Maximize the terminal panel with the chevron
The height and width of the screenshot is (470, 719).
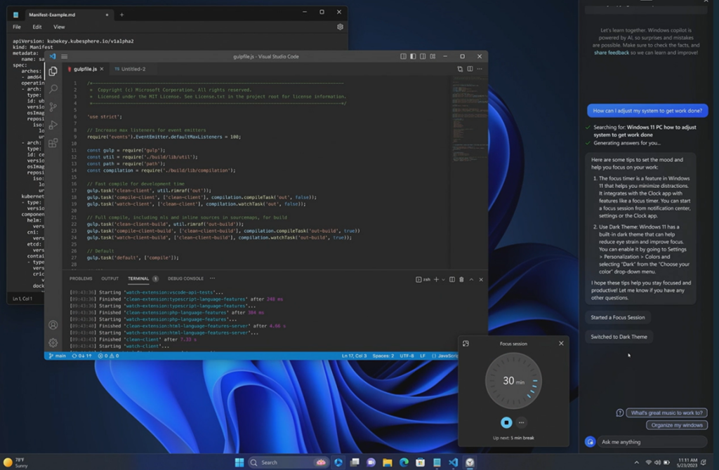point(471,279)
